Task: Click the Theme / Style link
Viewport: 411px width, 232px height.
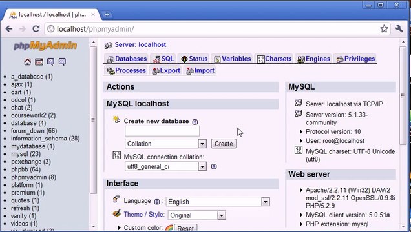Action: point(144,214)
